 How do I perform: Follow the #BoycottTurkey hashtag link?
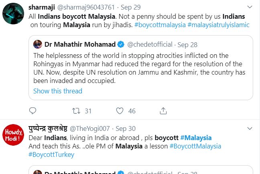51,154
